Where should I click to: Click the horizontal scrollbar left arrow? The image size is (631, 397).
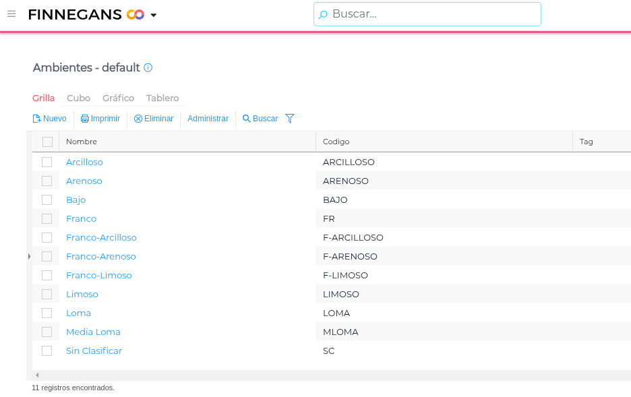point(37,375)
